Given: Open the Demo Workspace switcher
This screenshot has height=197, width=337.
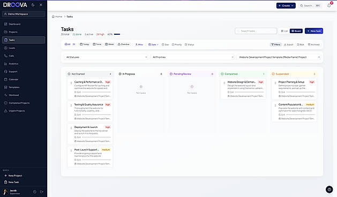Looking at the screenshot, I should click(x=24, y=14).
